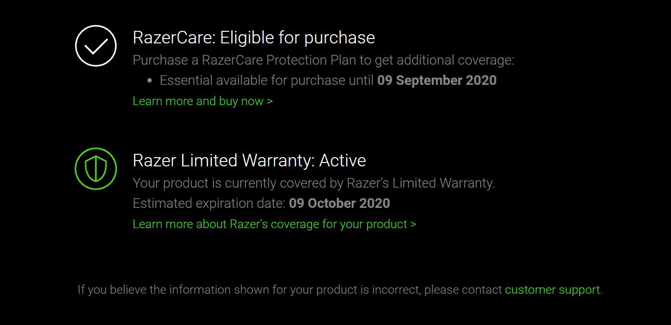This screenshot has width=671, height=325.
Task: Click the word Active in warranty heading
Action: [x=342, y=160]
